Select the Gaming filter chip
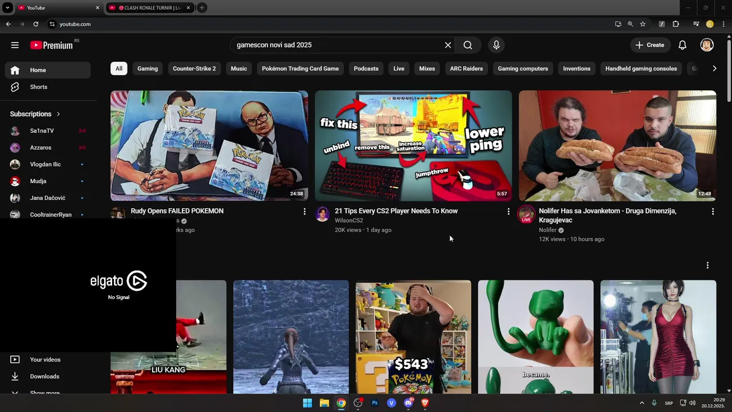This screenshot has width=732, height=412. click(148, 69)
